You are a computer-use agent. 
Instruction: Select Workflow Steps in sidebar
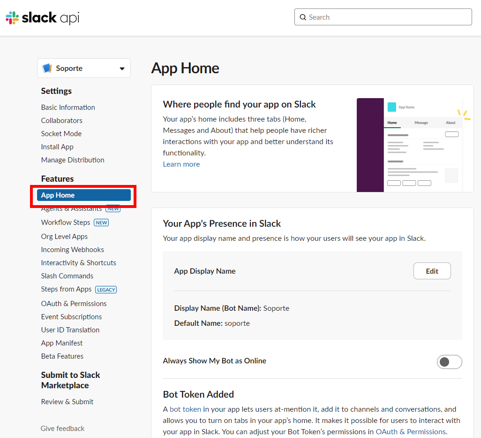pos(66,223)
